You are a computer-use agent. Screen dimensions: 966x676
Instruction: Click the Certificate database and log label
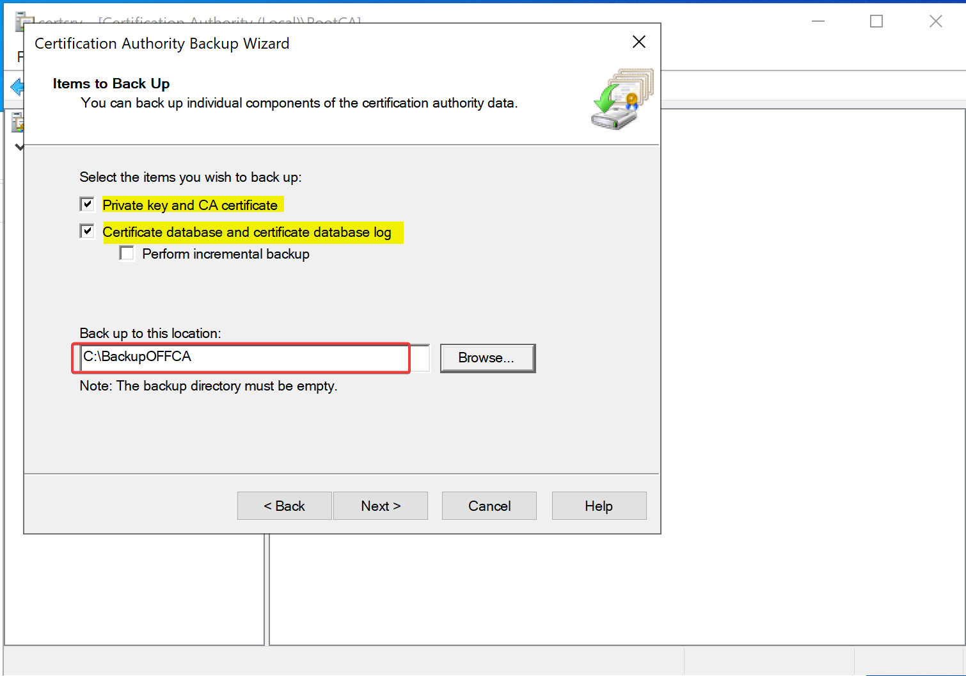[247, 232]
